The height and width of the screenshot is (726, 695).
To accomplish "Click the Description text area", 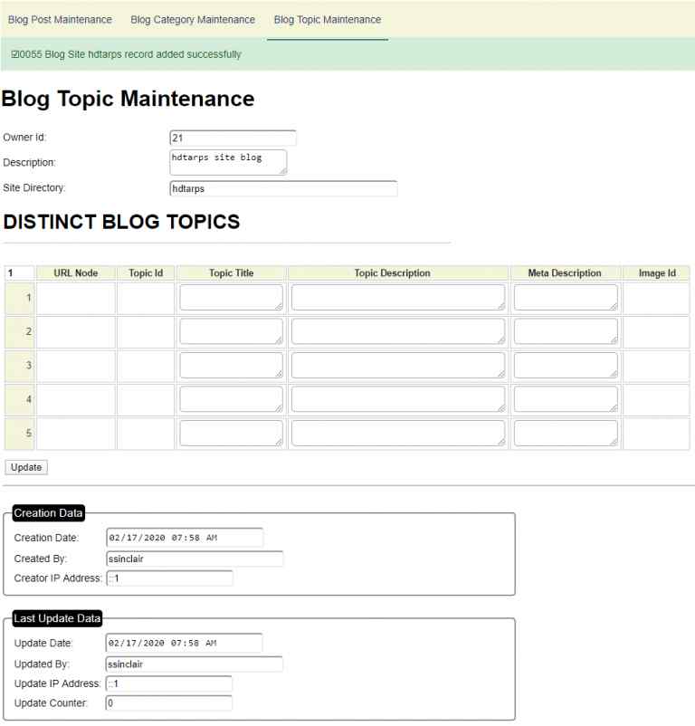I will [x=228, y=162].
